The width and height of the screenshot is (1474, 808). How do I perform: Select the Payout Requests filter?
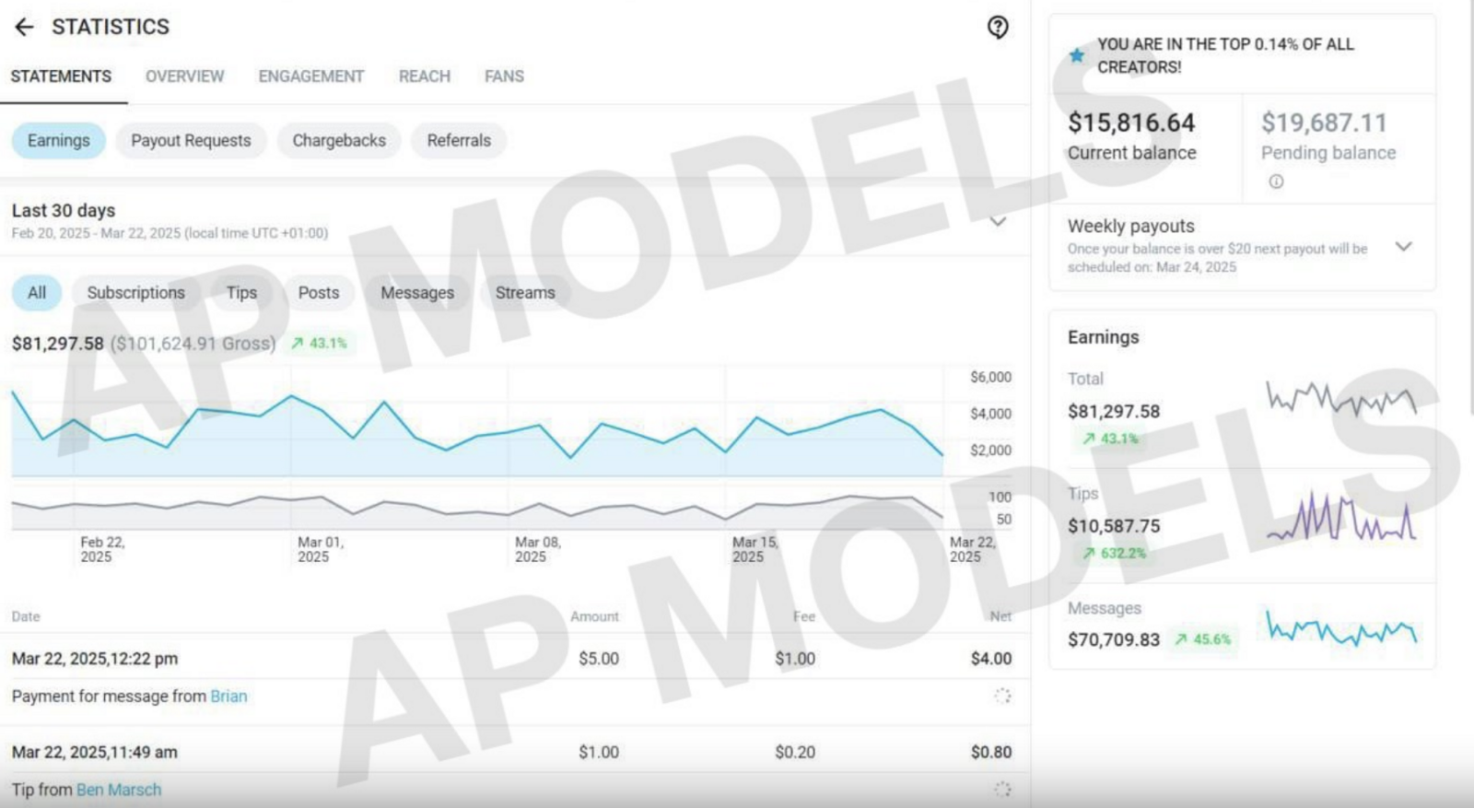(191, 141)
